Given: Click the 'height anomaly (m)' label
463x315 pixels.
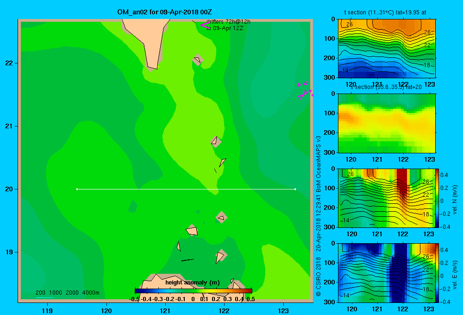Looking at the screenshot, I should click(x=193, y=283).
